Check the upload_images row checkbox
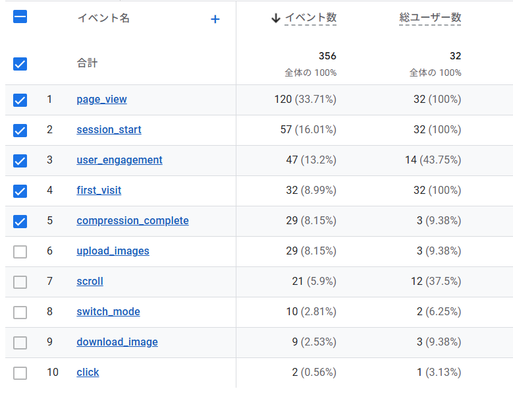 point(20,251)
